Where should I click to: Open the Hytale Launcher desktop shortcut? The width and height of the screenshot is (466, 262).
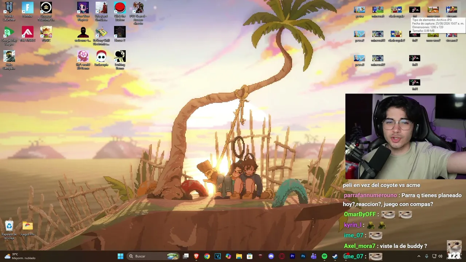tap(9, 11)
